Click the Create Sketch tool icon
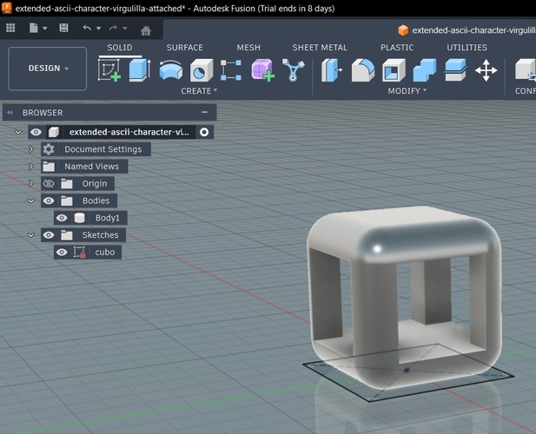Screen dimensions: 536x434 point(109,70)
